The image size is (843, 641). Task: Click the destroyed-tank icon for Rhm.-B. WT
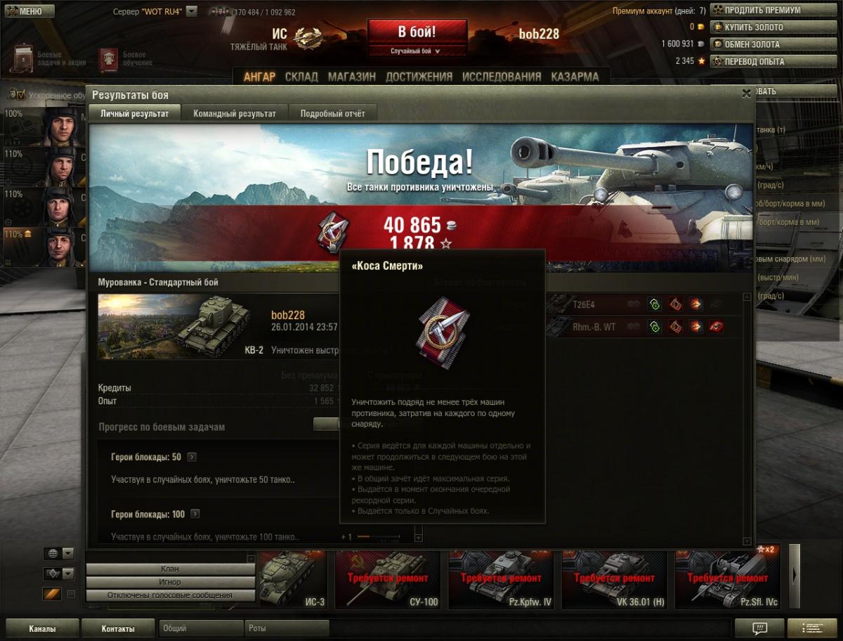click(x=717, y=326)
